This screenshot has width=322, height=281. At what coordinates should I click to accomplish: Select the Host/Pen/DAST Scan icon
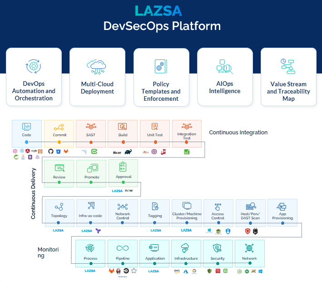(251, 206)
